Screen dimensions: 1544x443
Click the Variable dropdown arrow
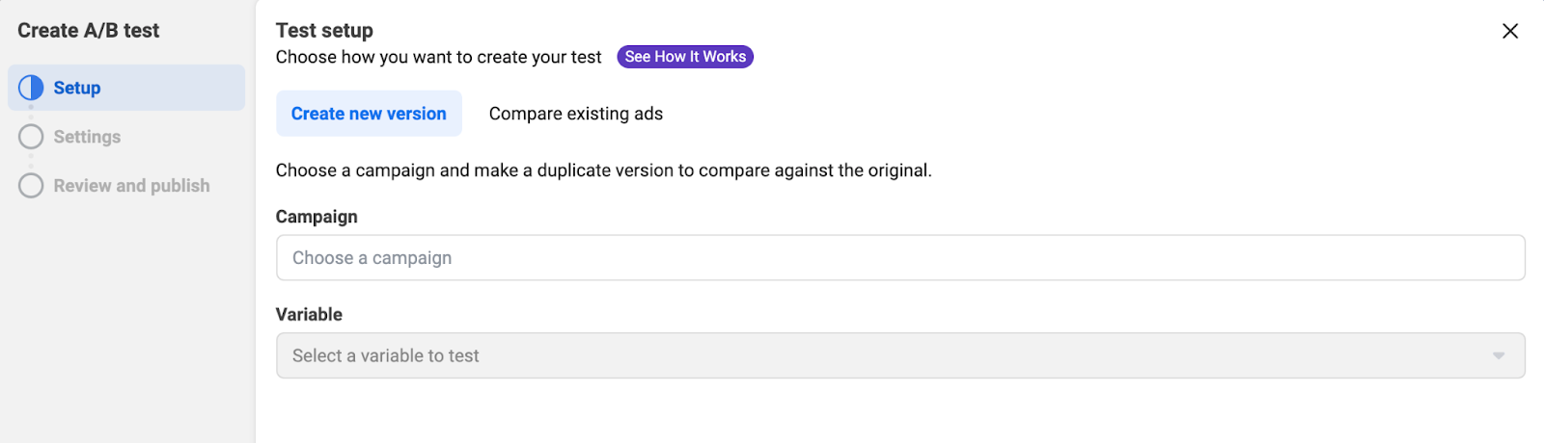click(x=1499, y=355)
